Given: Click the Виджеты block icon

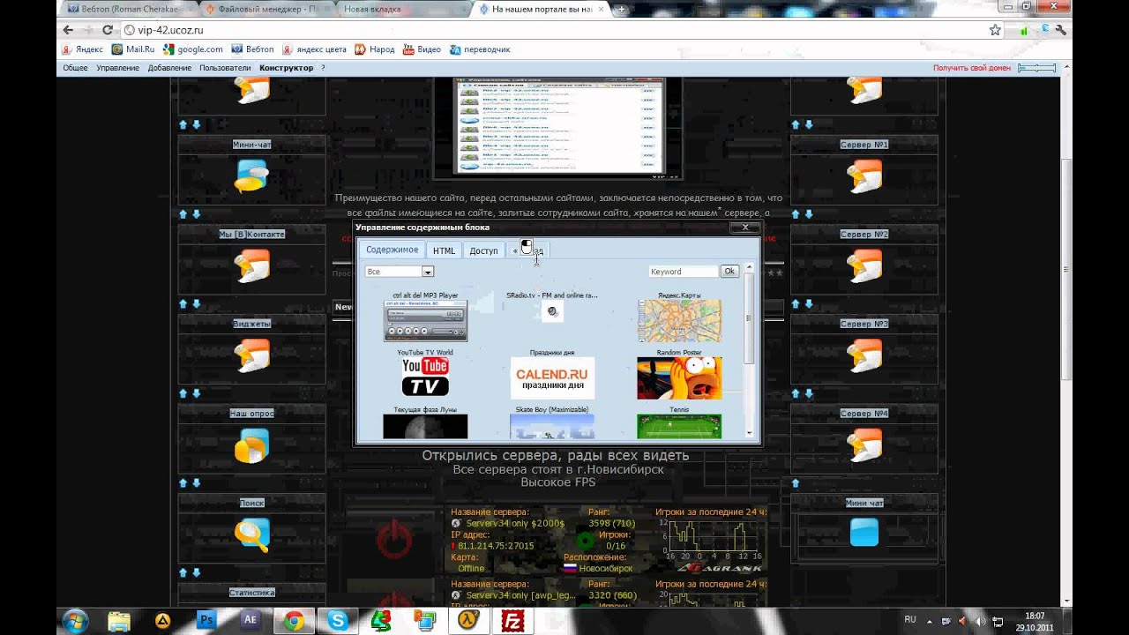Looking at the screenshot, I should (x=250, y=356).
